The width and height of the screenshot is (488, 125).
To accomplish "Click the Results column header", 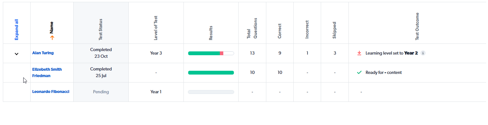I will click(211, 33).
